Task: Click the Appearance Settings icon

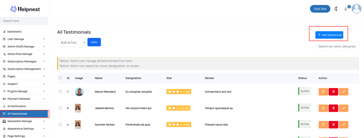Action: tap(4, 128)
